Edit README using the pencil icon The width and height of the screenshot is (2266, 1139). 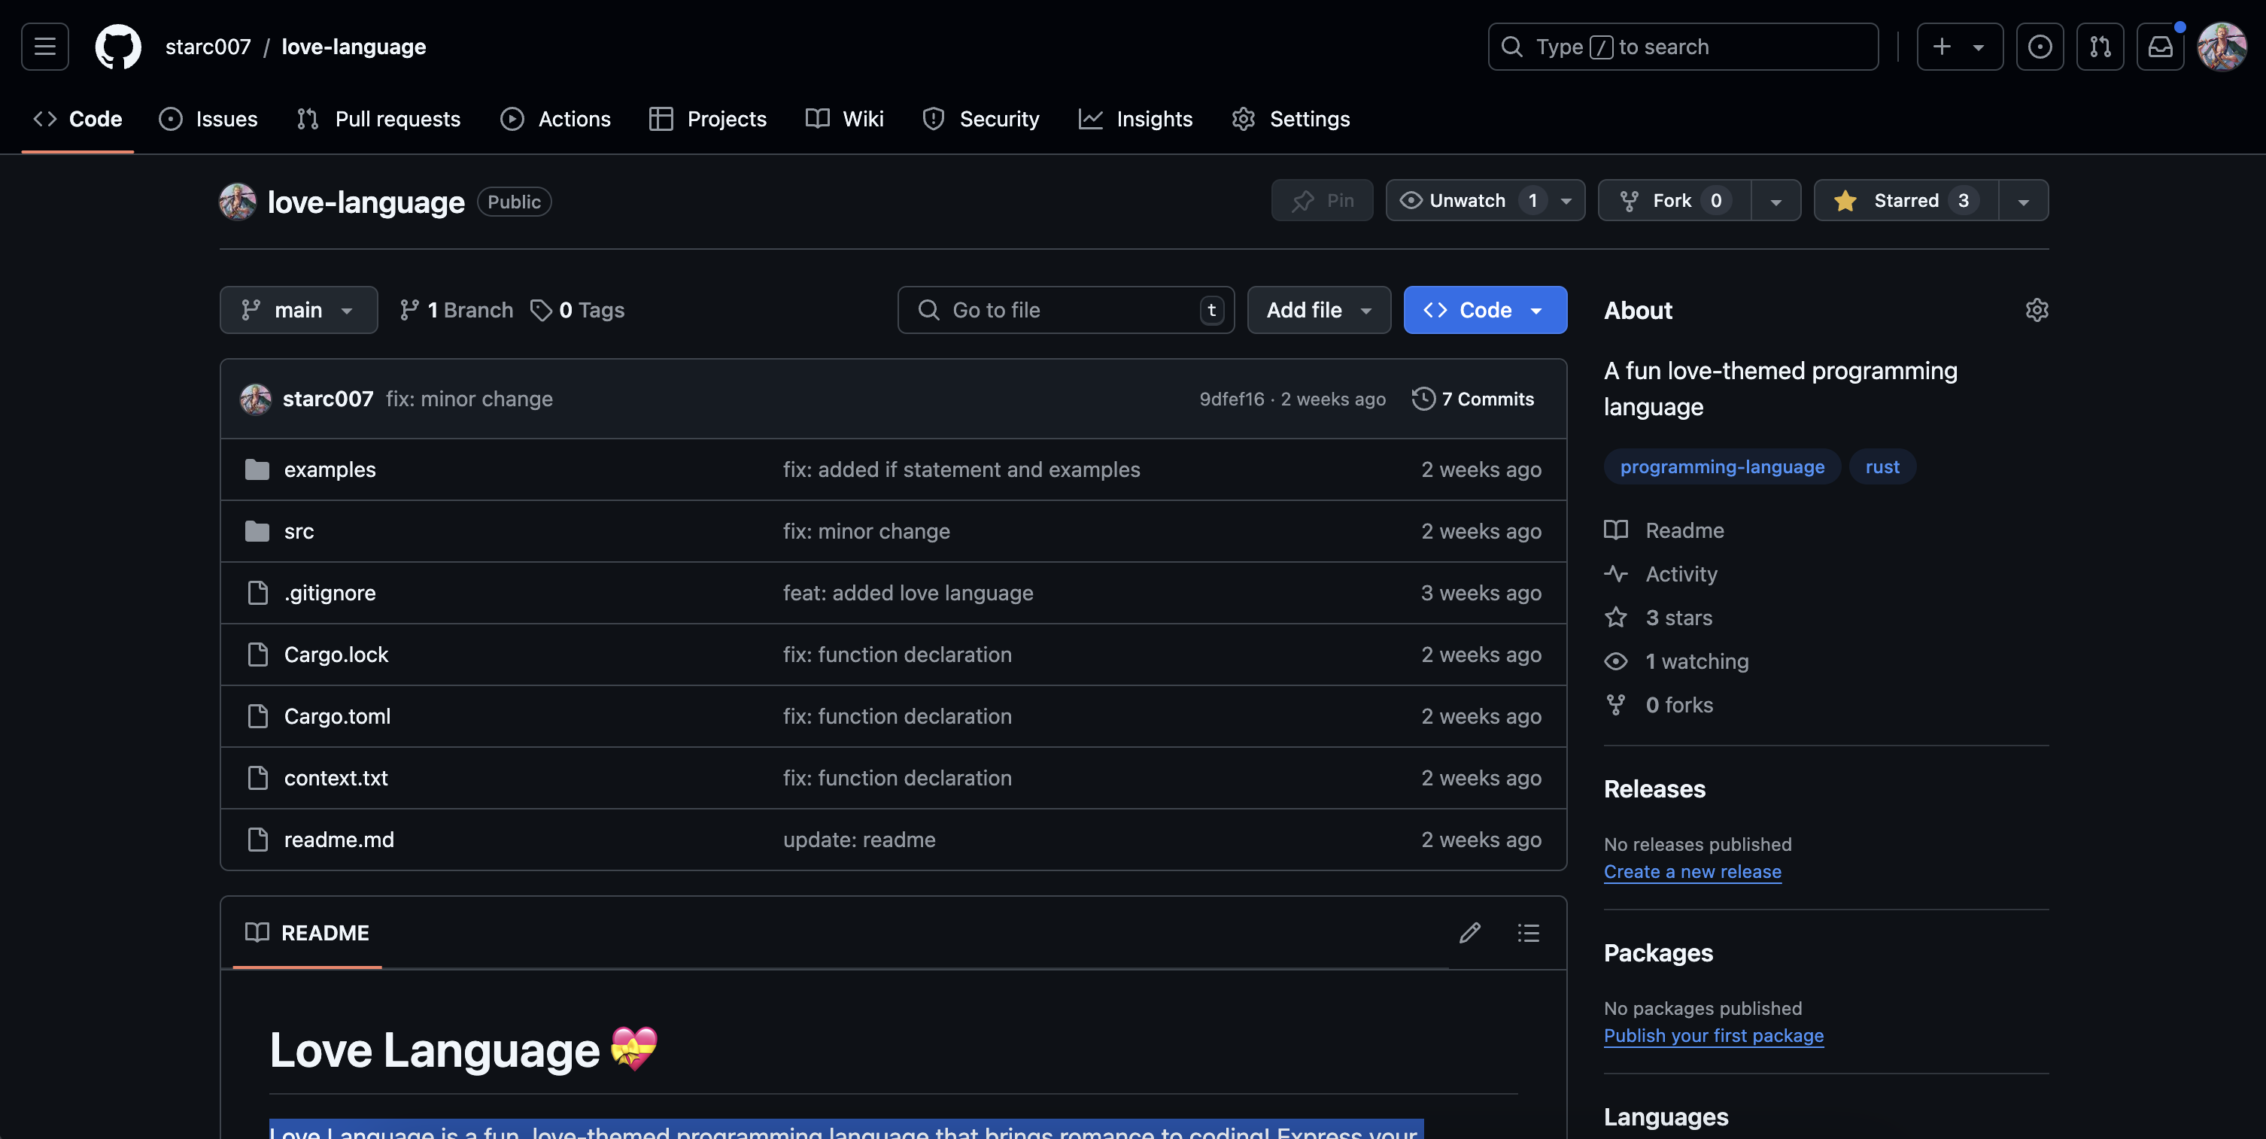[1469, 932]
